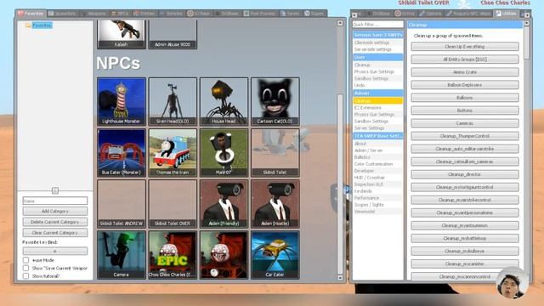The height and width of the screenshot is (306, 544).
Task: Click the Favorite Key Bind button
Action: (x=54, y=251)
